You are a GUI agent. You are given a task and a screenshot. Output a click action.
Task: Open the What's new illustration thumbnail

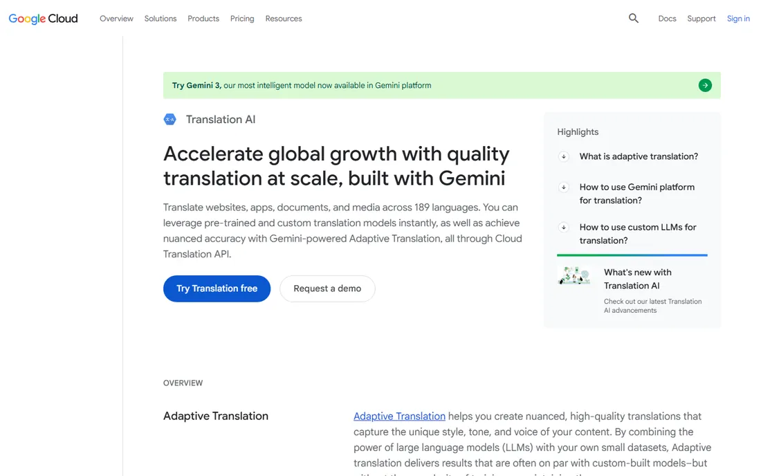(574, 275)
